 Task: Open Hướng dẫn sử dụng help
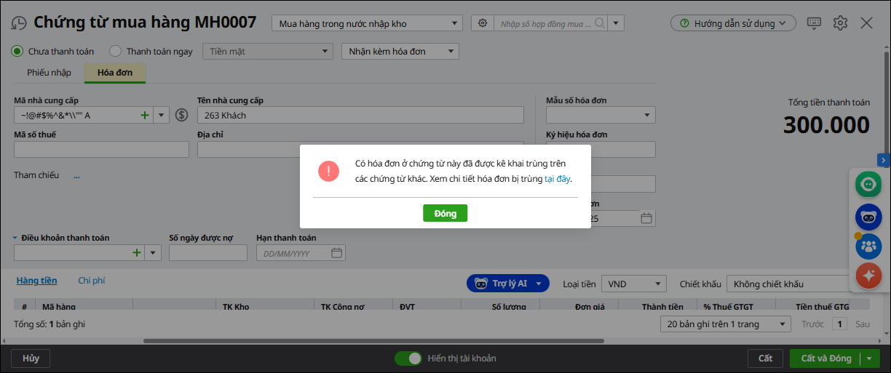tap(733, 23)
